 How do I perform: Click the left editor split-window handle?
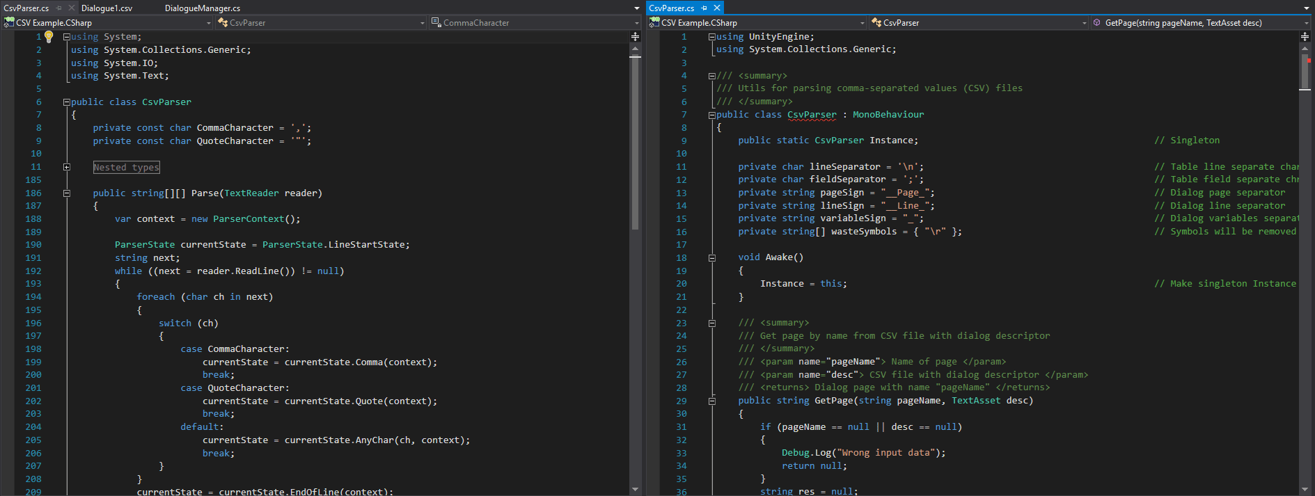pyautogui.click(x=635, y=36)
